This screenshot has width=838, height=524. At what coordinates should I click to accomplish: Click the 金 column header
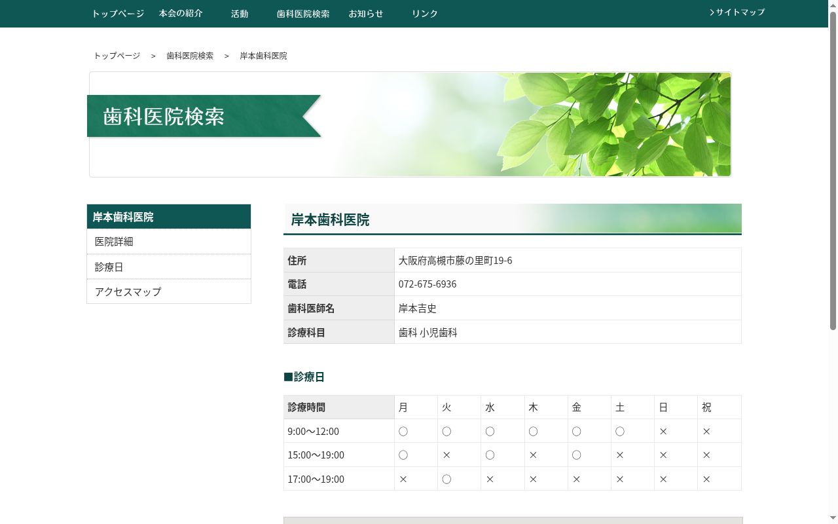click(589, 407)
